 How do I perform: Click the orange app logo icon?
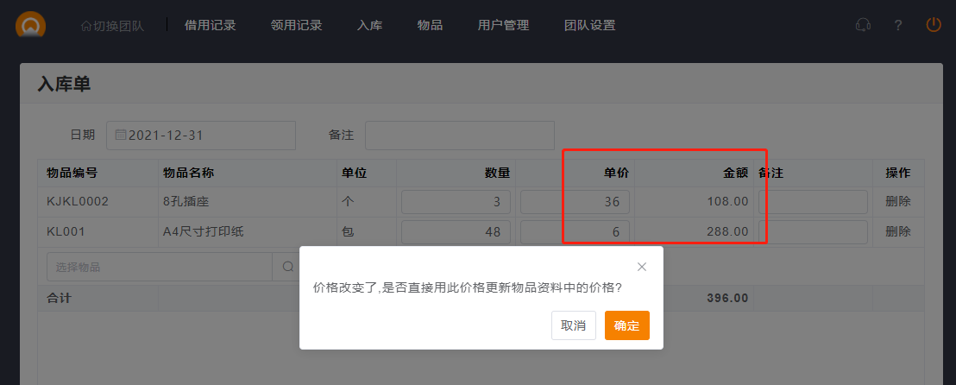(31, 23)
